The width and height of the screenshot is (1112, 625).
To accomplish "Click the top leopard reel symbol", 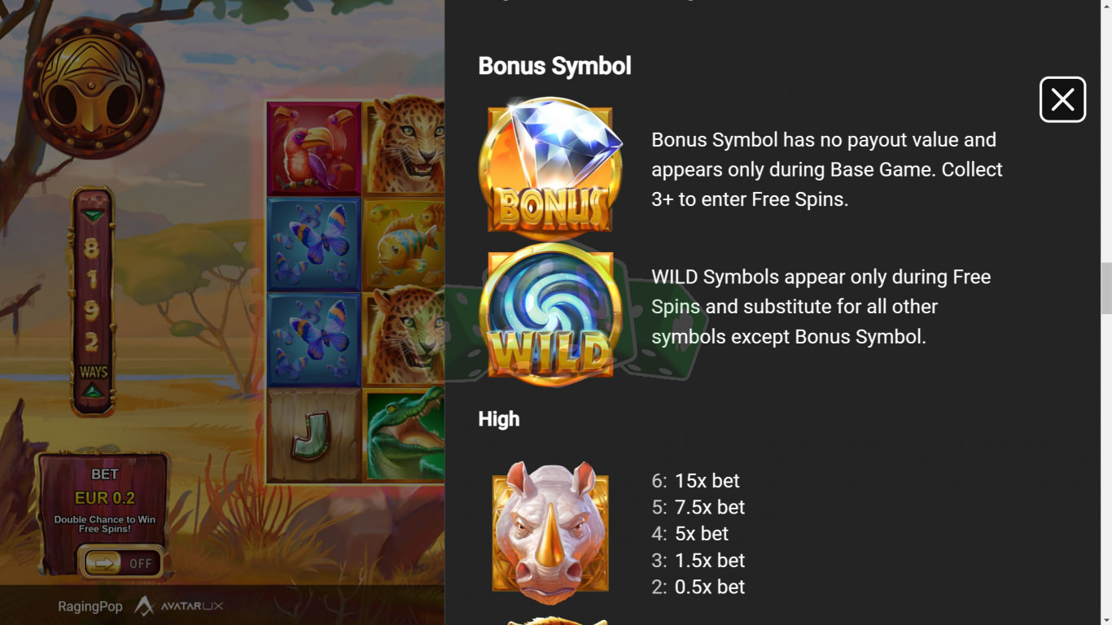I will 404,149.
